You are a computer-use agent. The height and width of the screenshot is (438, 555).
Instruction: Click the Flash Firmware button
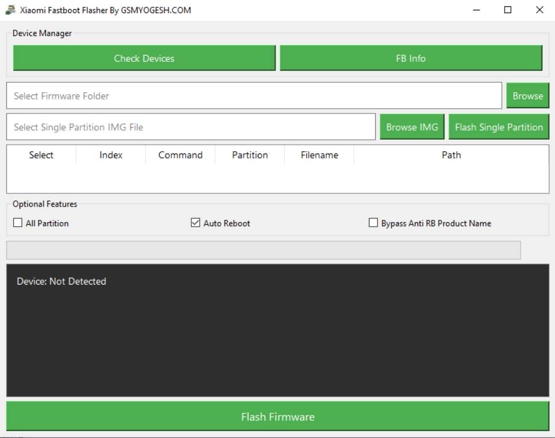pyautogui.click(x=277, y=417)
